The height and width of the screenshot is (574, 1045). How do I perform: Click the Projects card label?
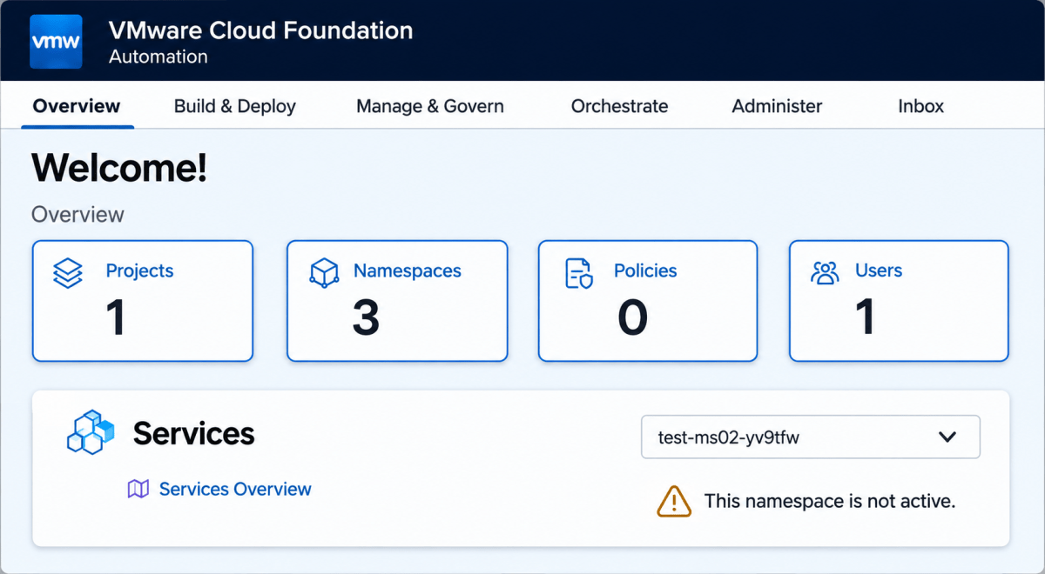coord(139,270)
